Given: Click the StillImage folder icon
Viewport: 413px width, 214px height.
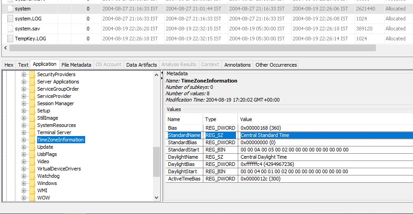Looking at the screenshot, I should pyautogui.click(x=33, y=118).
